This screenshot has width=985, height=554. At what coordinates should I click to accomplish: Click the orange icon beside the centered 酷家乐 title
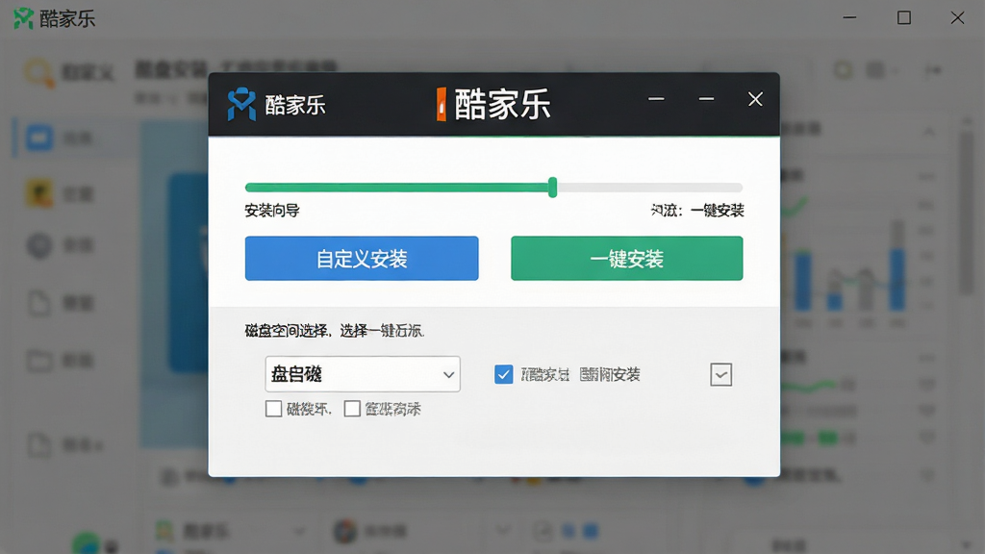point(441,104)
